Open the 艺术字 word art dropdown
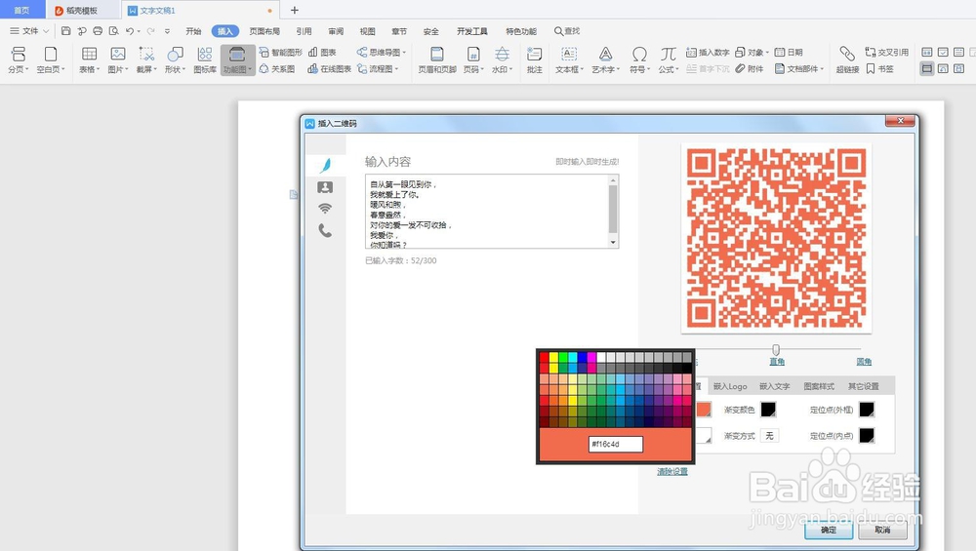976x551 pixels. 605,59
